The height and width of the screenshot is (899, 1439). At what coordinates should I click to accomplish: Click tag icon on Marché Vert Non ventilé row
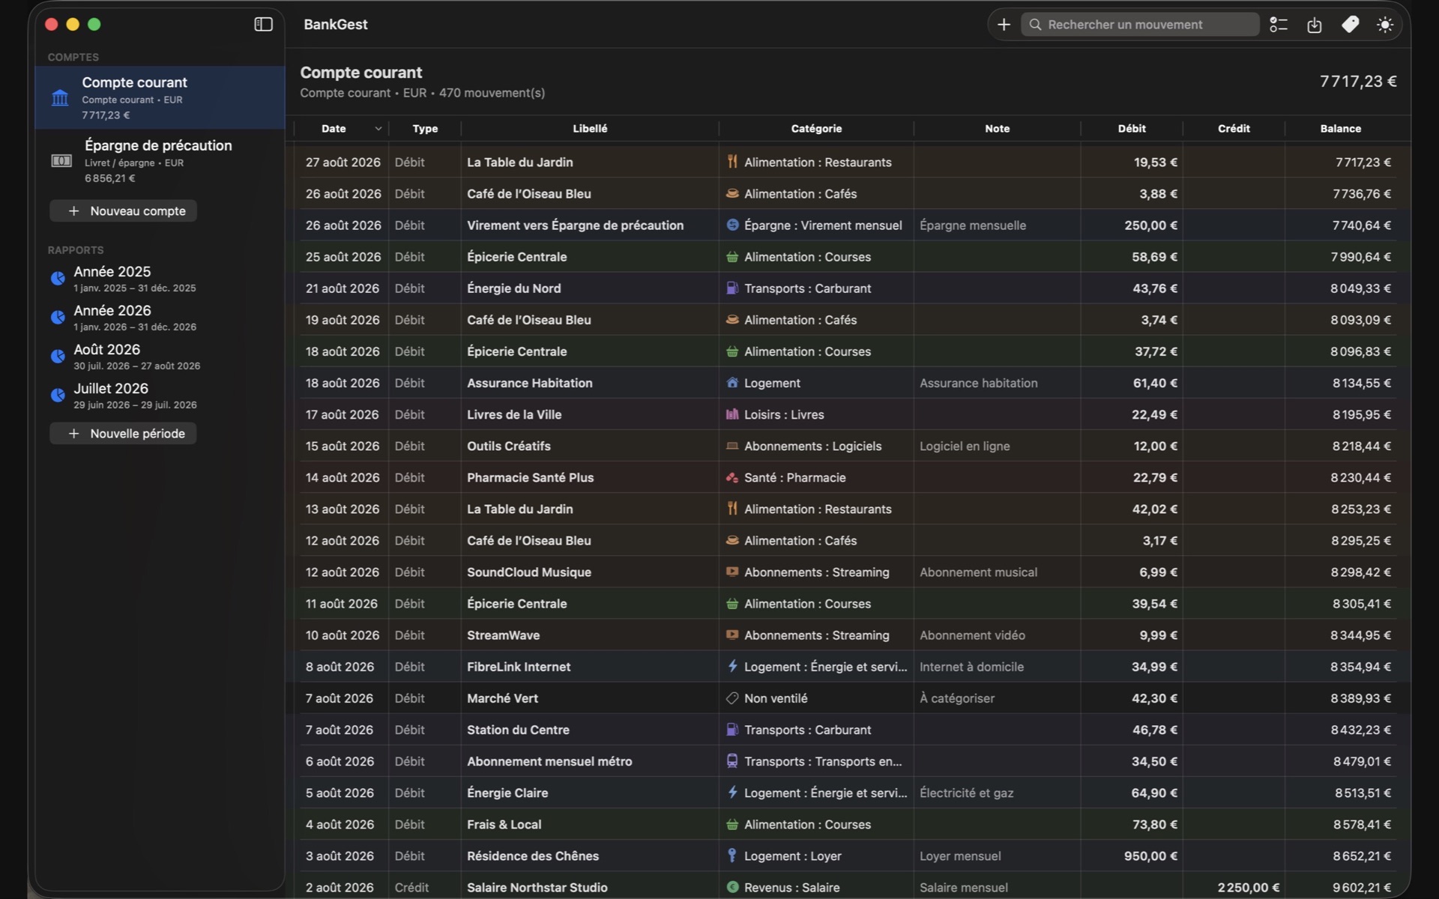tap(732, 698)
